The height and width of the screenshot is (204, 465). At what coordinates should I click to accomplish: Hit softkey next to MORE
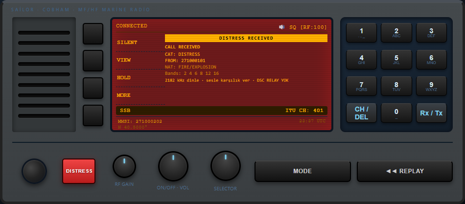[93, 115]
